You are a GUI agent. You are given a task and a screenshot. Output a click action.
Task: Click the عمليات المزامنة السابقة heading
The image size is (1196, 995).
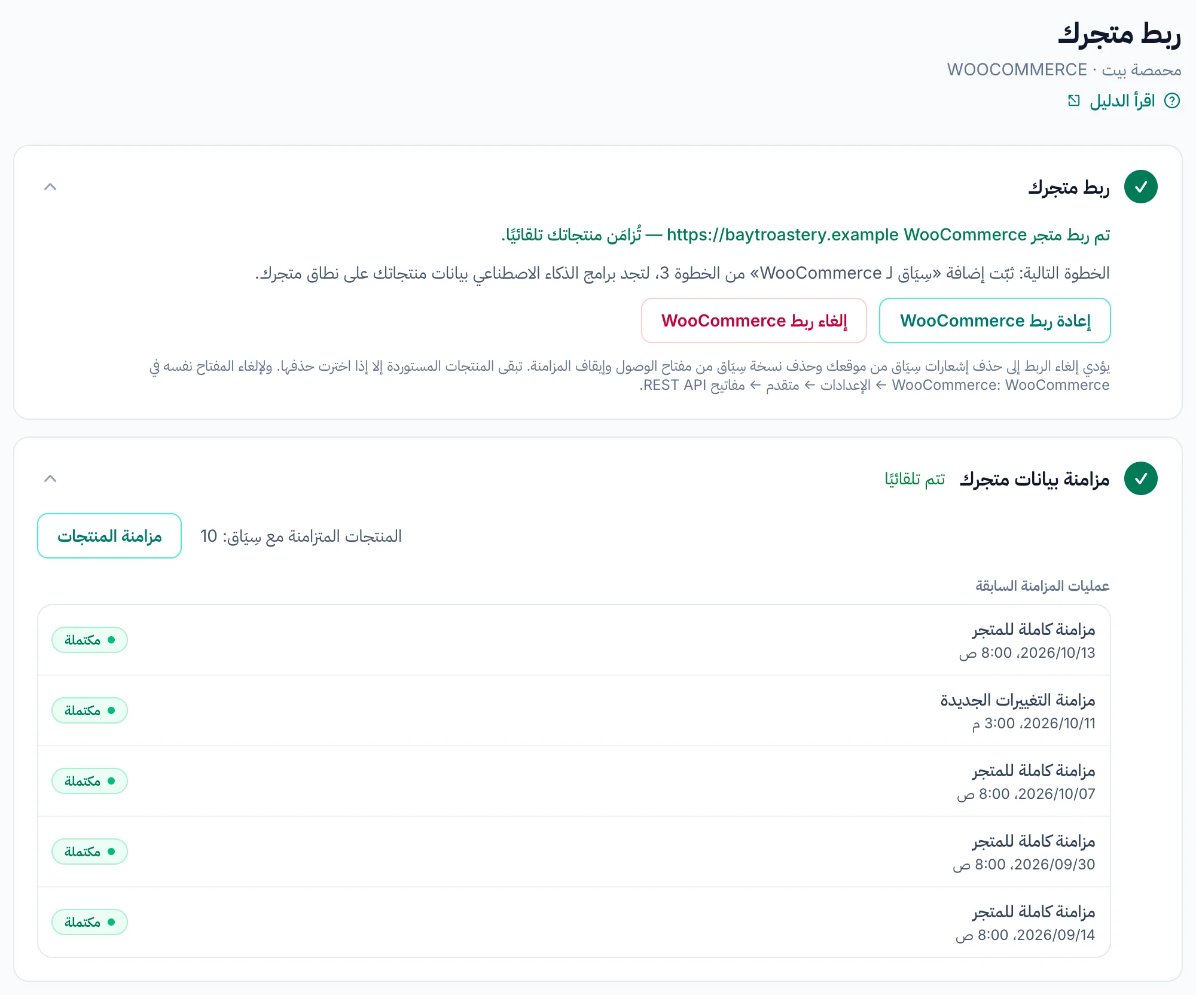click(1042, 586)
